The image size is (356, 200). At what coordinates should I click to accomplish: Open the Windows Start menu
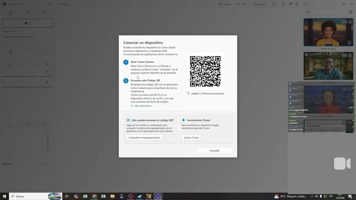tap(4, 196)
